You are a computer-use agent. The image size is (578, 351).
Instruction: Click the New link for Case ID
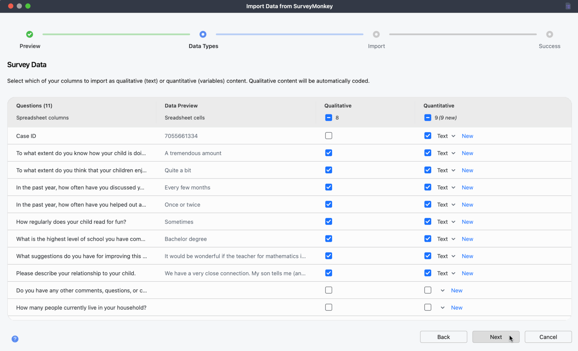[467, 136]
